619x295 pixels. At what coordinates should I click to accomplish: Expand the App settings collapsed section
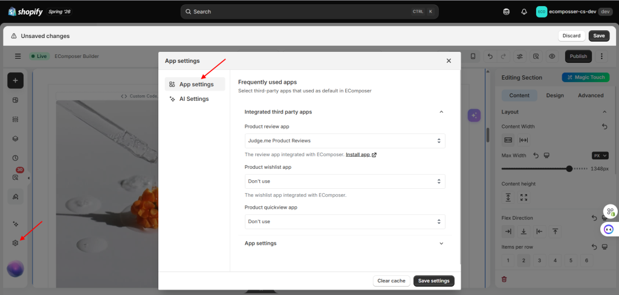(x=344, y=243)
